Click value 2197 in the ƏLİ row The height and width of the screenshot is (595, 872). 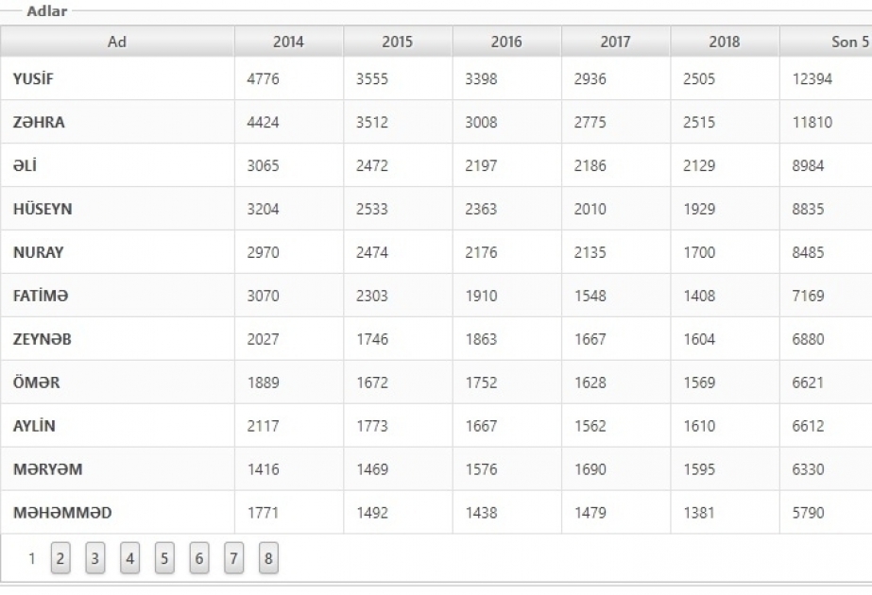pyautogui.click(x=481, y=165)
